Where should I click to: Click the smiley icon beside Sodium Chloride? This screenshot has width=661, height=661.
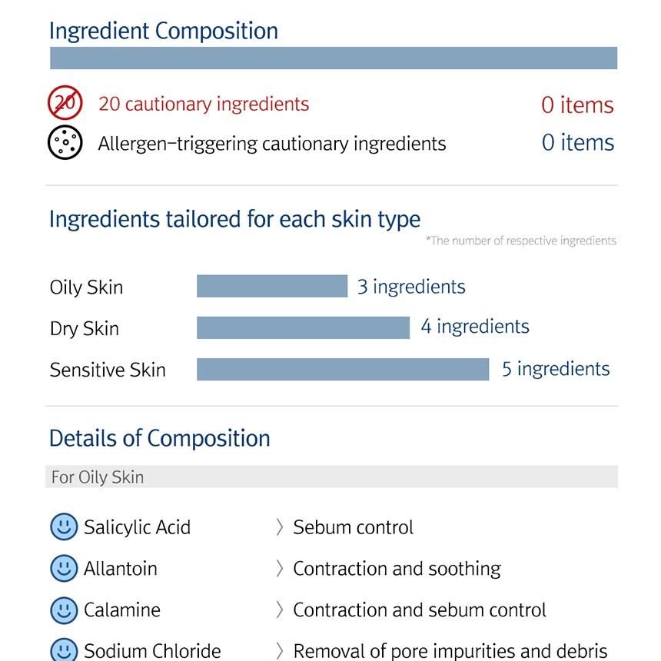(64, 650)
